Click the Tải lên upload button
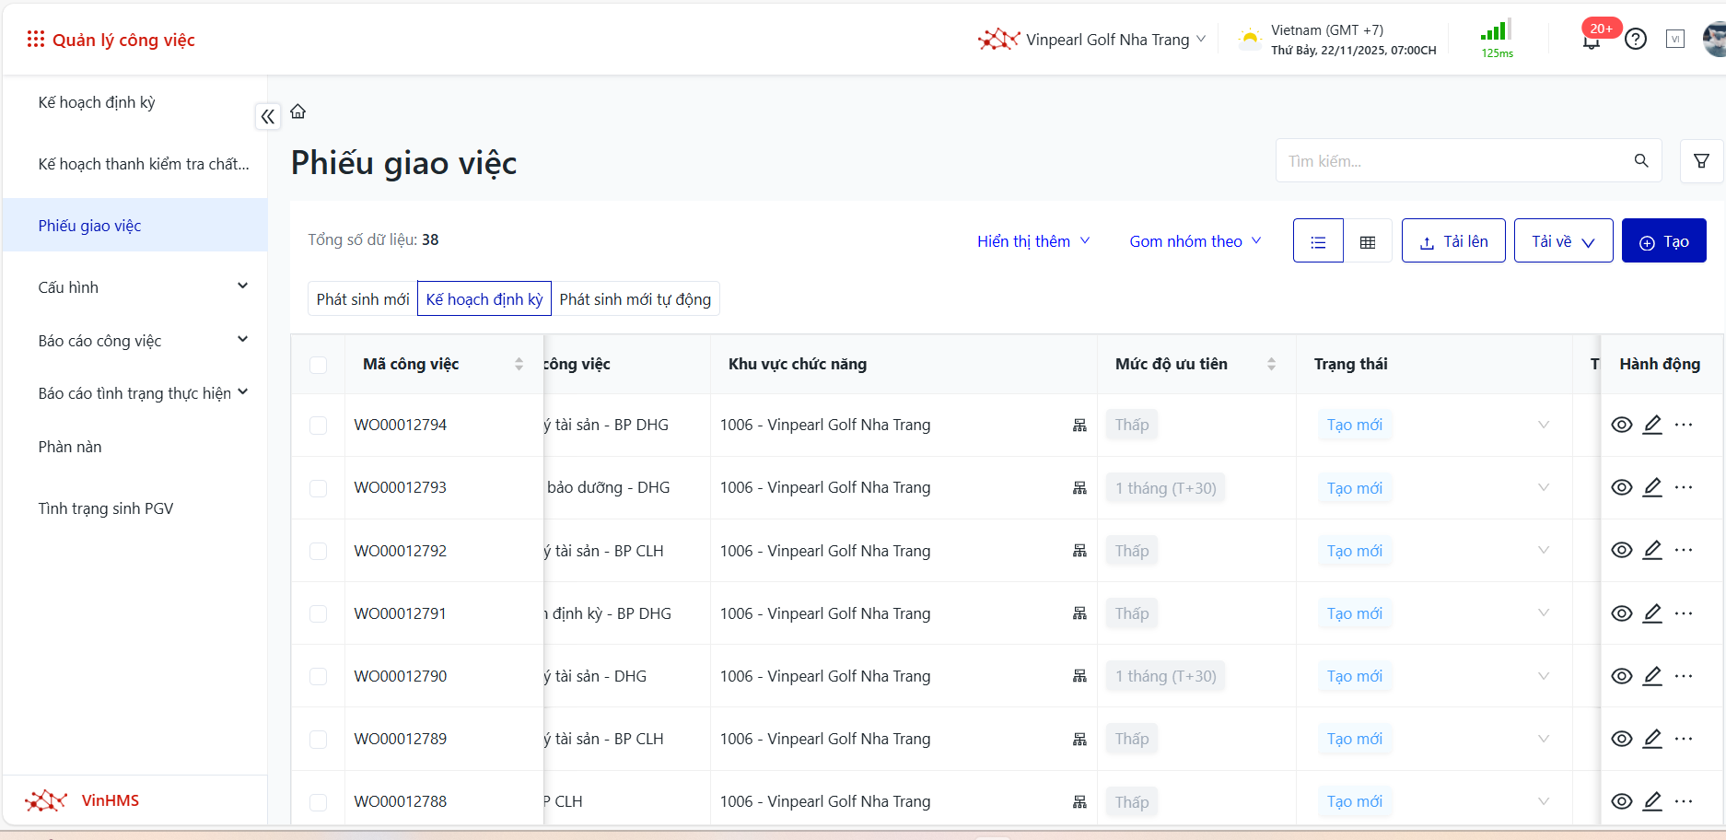This screenshot has height=840, width=1726. 1452,241
